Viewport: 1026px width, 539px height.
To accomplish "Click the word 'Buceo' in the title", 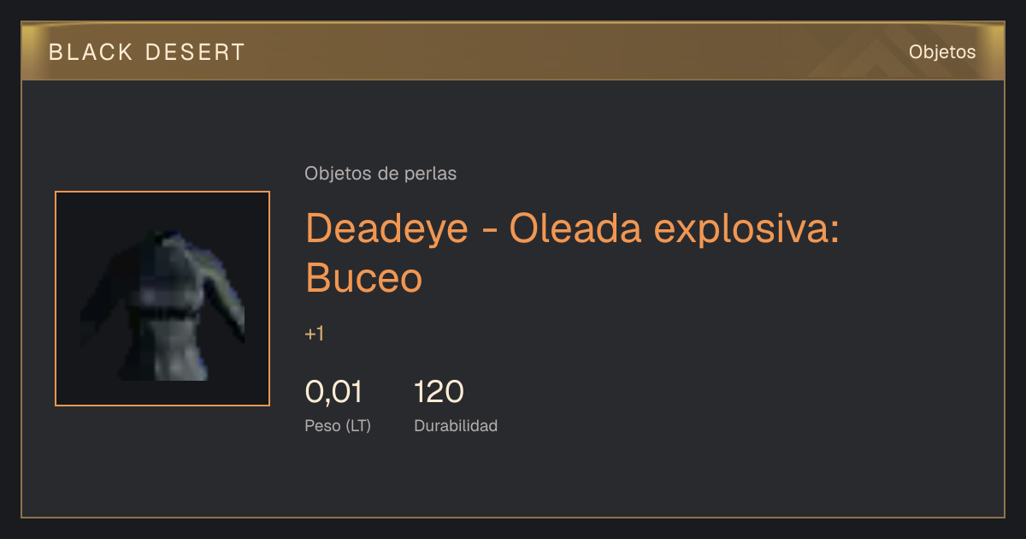I will (364, 277).
